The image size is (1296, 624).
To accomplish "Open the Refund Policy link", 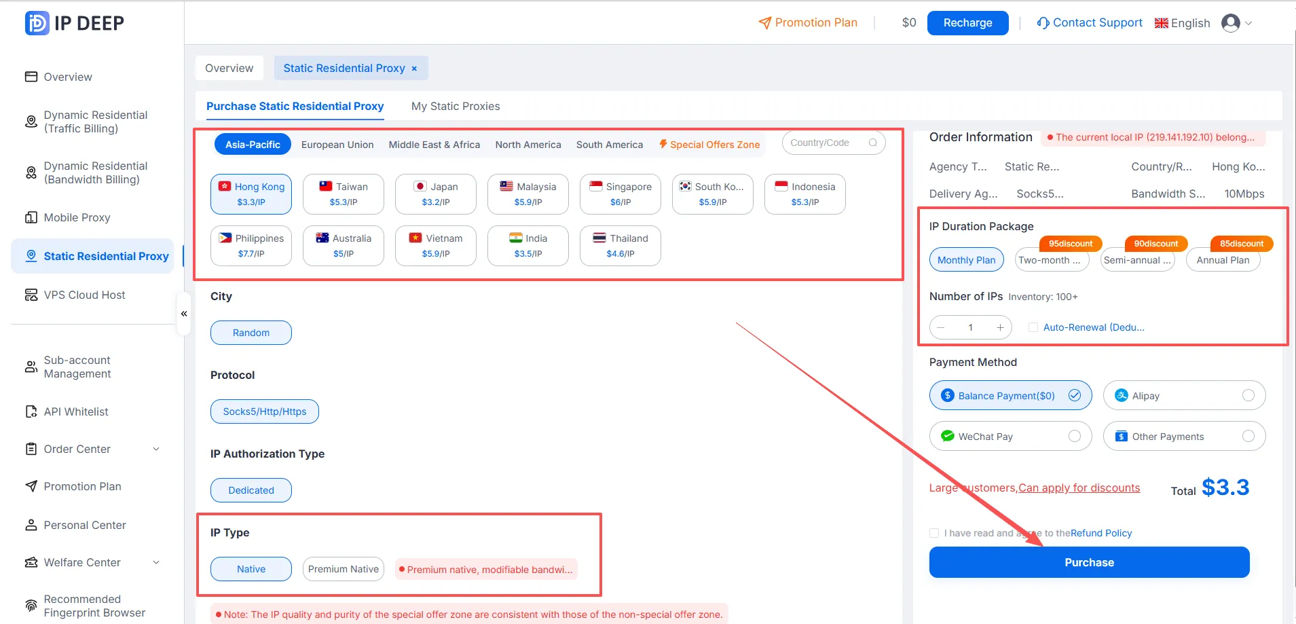I will (x=1101, y=533).
